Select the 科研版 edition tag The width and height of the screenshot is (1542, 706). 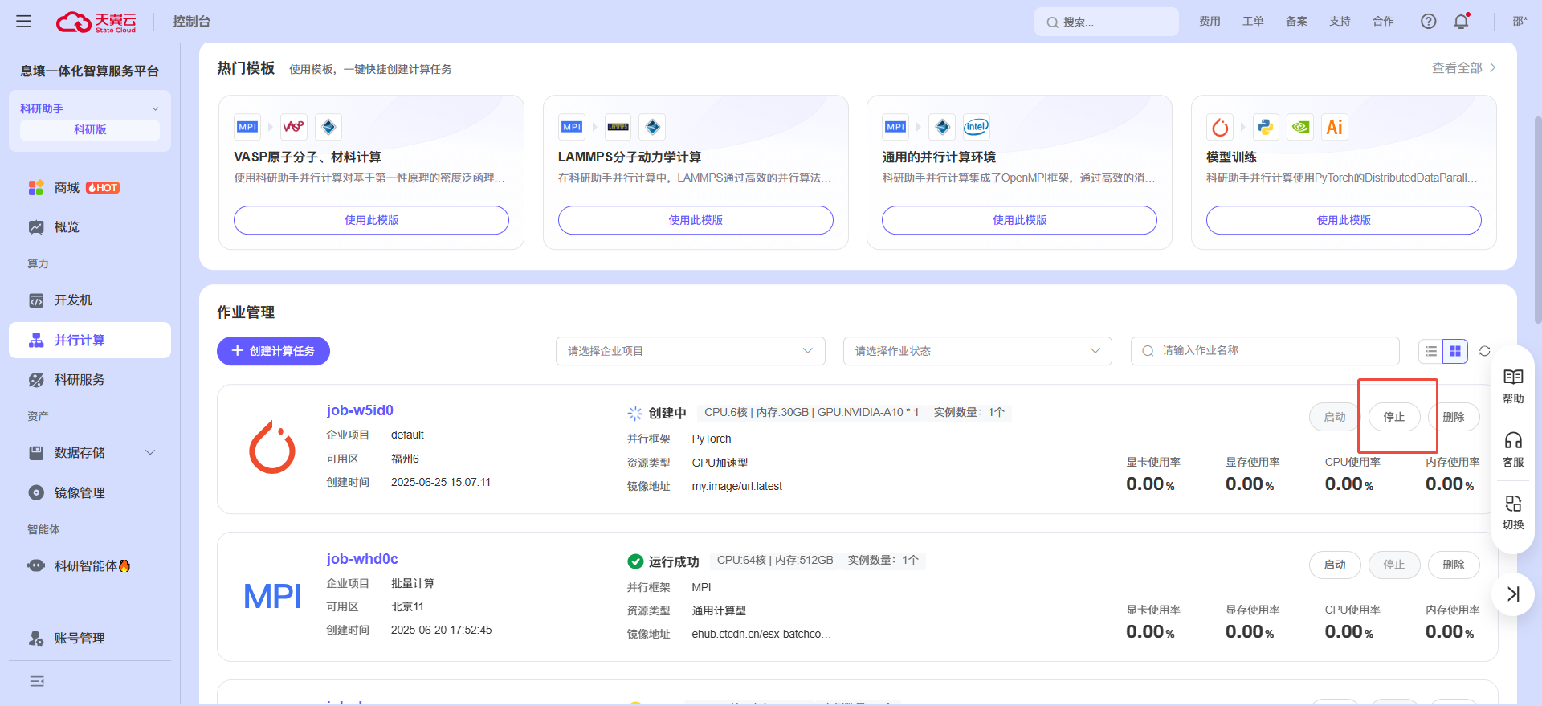click(90, 130)
